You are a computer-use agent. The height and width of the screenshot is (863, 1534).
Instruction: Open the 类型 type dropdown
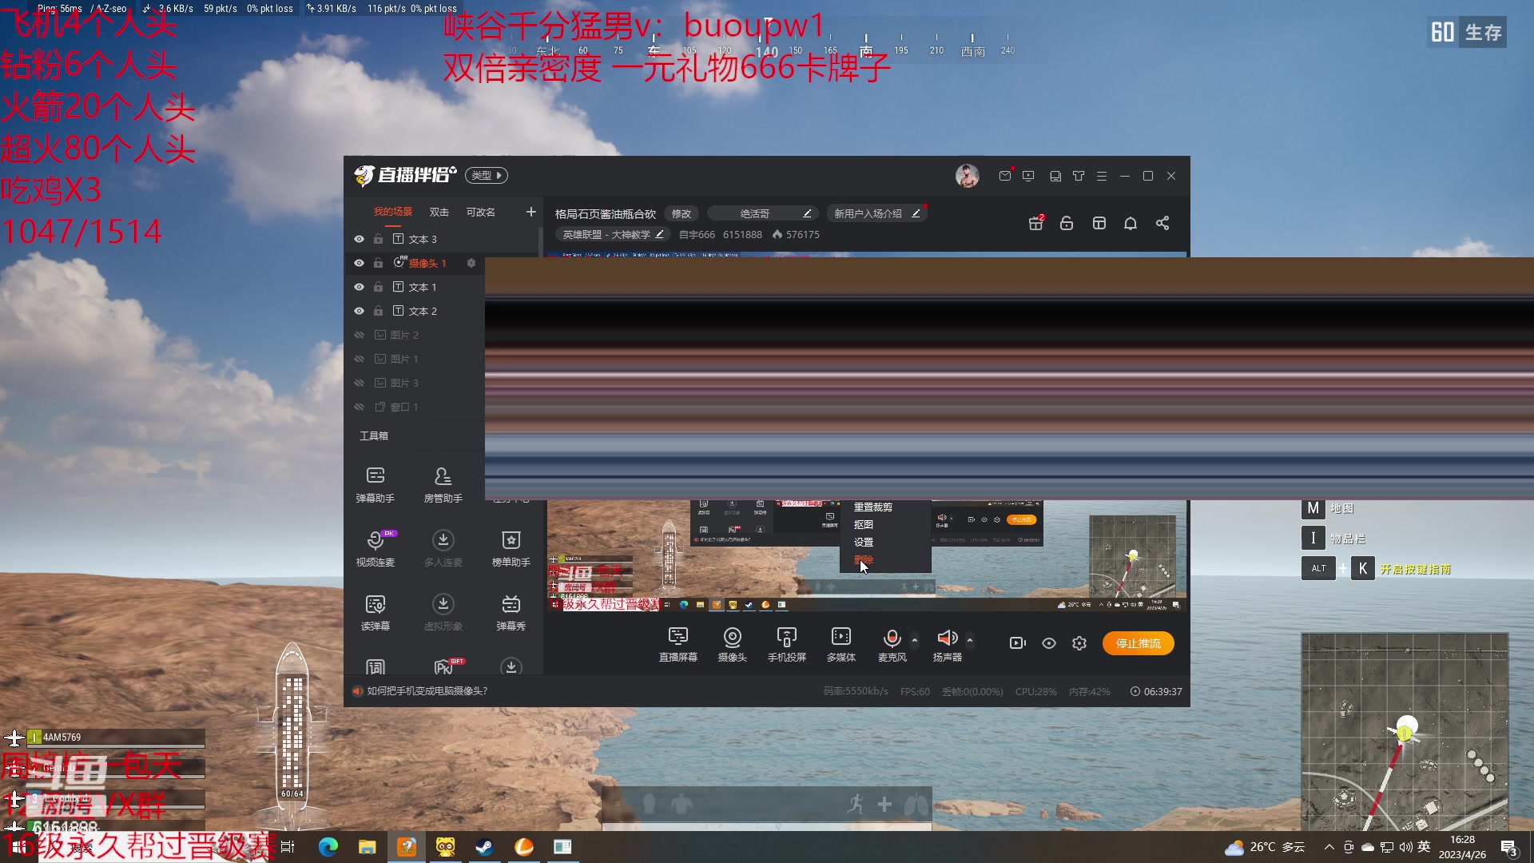tap(487, 176)
